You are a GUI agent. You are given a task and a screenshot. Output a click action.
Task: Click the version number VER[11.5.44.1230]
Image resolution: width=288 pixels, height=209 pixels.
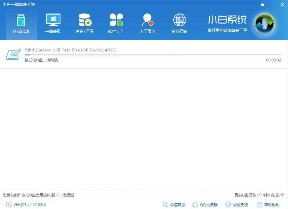pos(30,204)
